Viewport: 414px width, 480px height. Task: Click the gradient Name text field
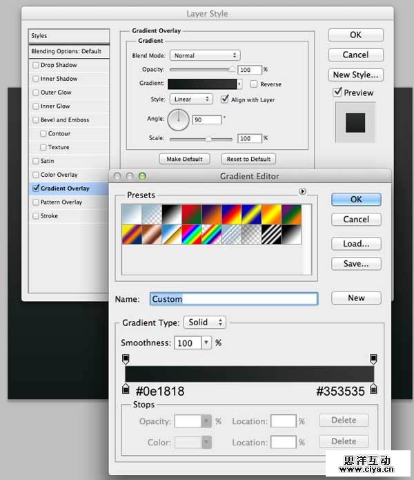pyautogui.click(x=234, y=299)
